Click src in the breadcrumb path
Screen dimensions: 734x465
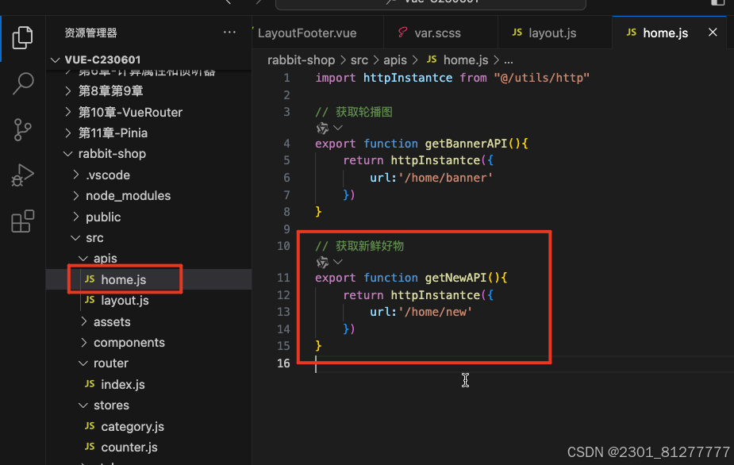pyautogui.click(x=359, y=60)
